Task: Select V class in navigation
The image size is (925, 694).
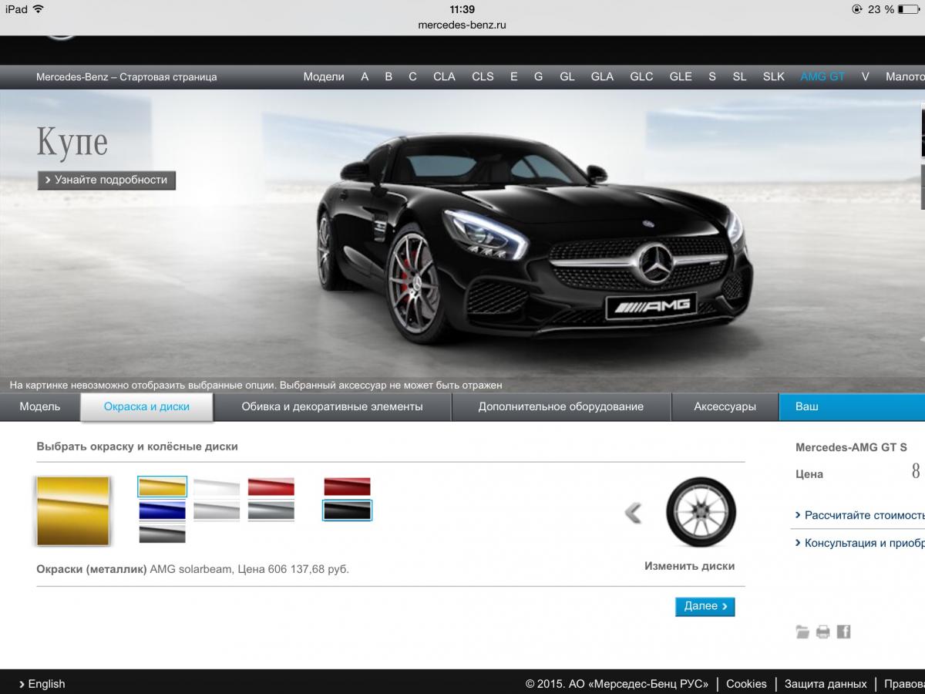Action: pyautogui.click(x=866, y=76)
